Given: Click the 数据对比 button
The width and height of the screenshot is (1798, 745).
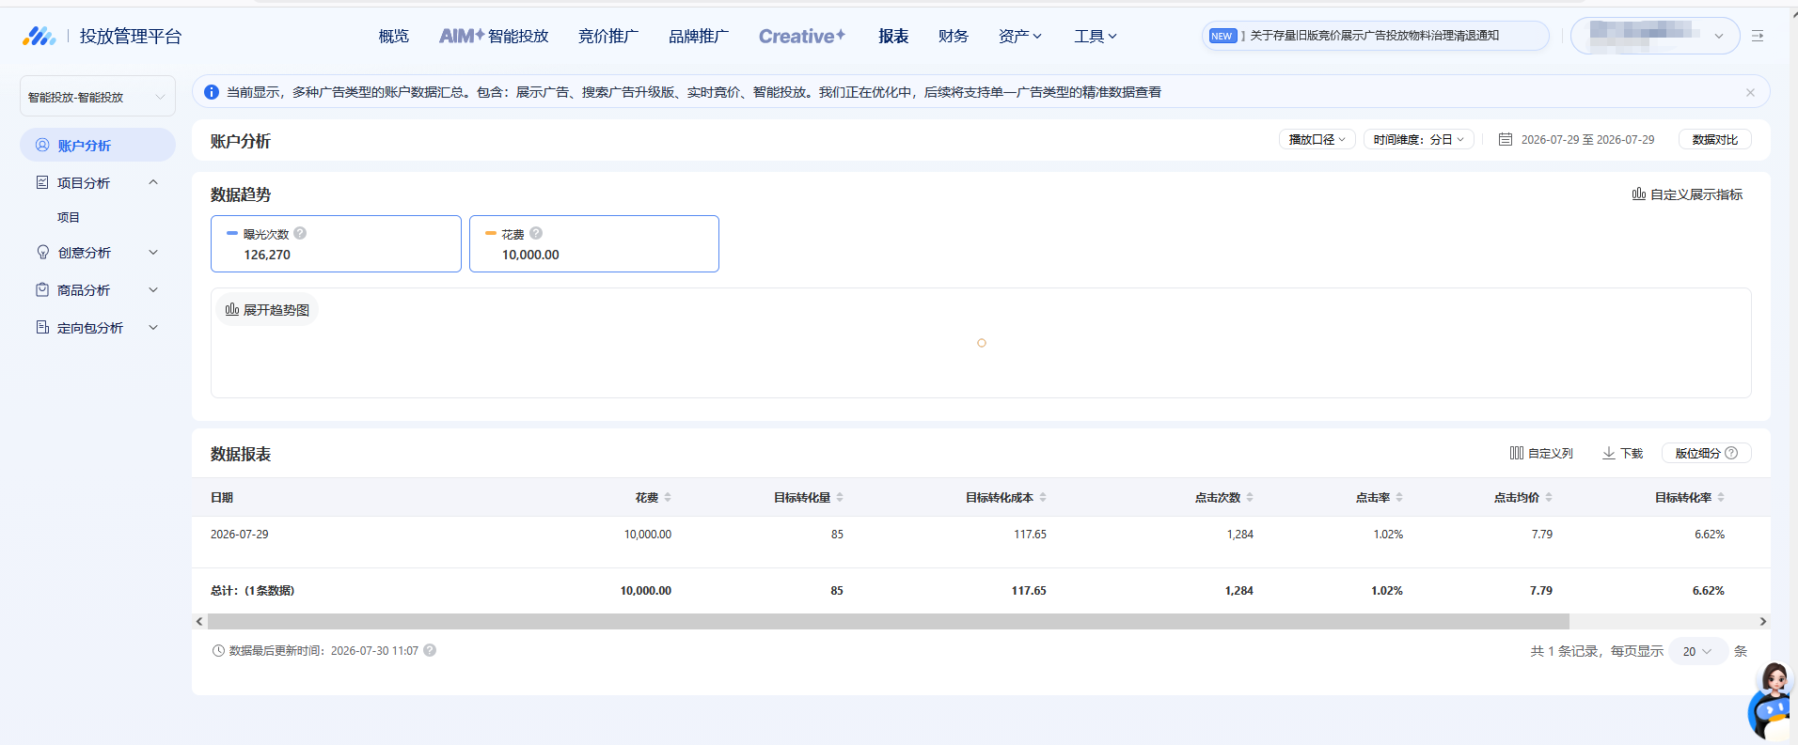Looking at the screenshot, I should [1715, 139].
